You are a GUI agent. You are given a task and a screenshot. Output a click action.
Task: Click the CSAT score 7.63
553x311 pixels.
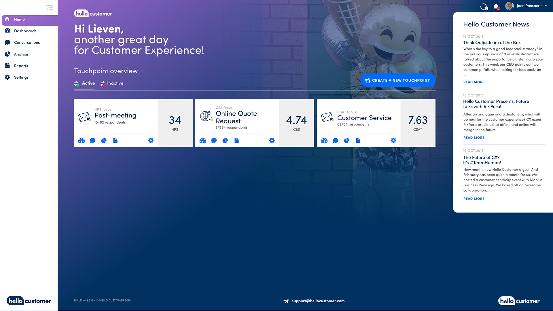418,120
